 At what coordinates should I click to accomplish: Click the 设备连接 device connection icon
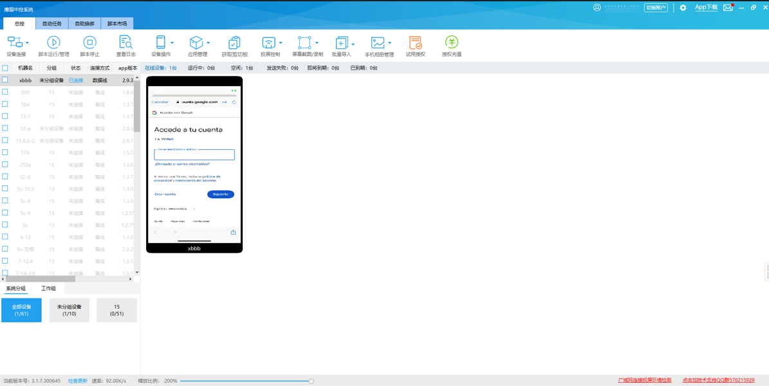[x=15, y=42]
